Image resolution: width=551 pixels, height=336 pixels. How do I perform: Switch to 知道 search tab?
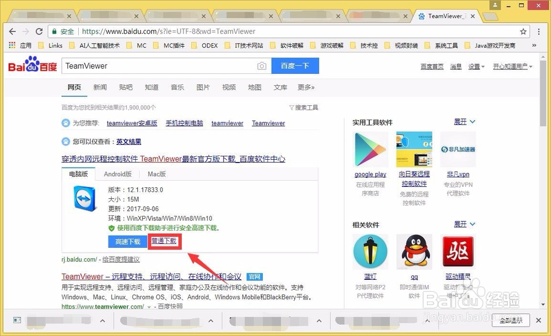(x=152, y=87)
